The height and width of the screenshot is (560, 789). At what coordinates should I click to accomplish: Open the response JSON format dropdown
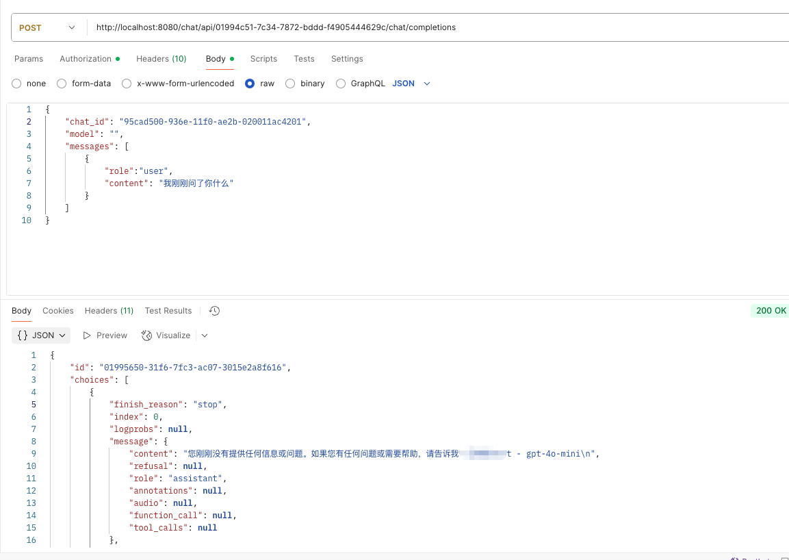point(41,335)
